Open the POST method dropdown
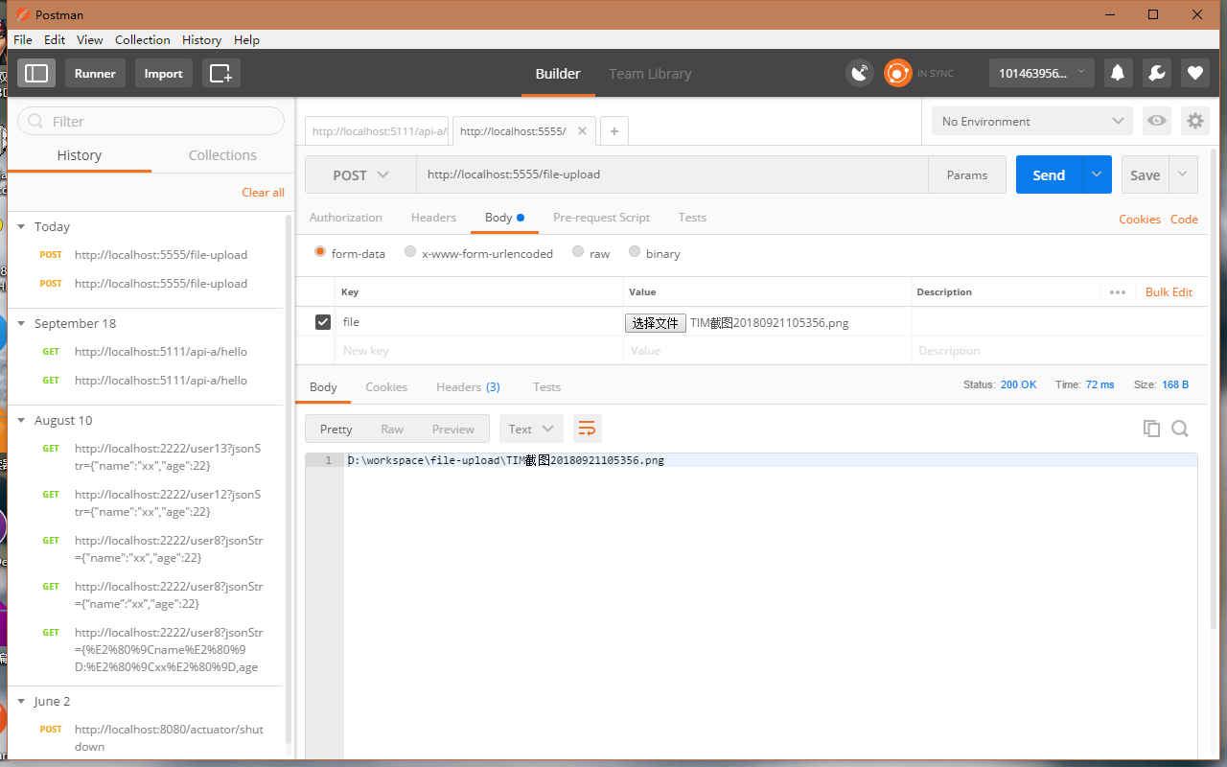1227x767 pixels. point(360,175)
